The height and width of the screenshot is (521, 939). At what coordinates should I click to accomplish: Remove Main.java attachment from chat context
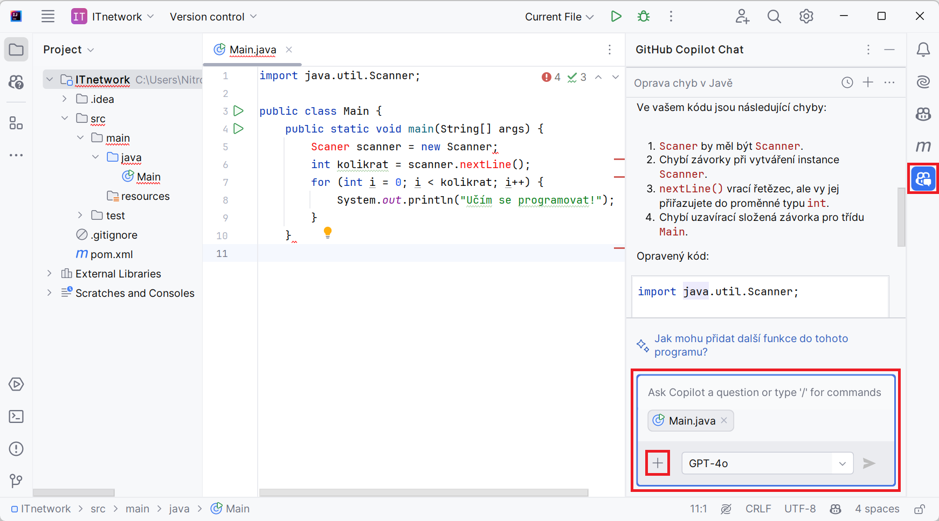(724, 421)
